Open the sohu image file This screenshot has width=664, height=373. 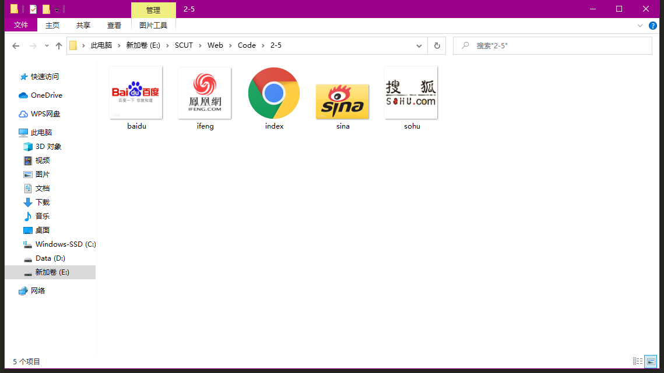coord(411,93)
